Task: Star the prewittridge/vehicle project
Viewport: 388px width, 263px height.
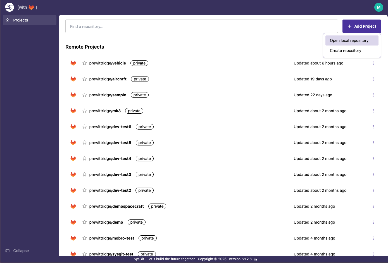Action: point(84,63)
